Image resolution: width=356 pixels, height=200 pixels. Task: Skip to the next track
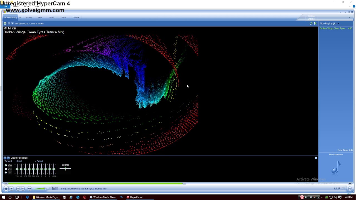(23, 189)
